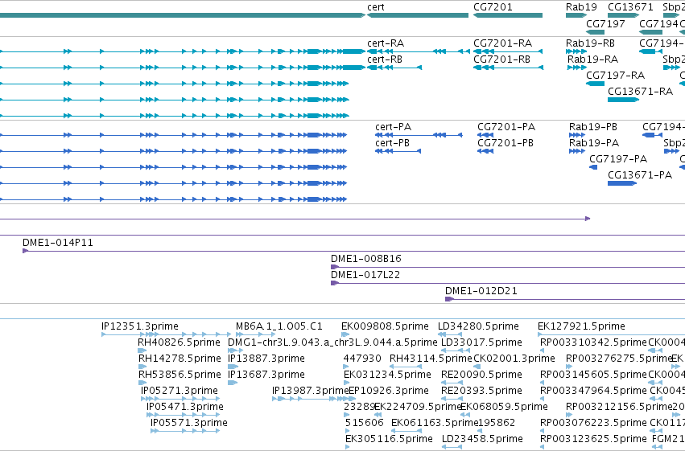The height and width of the screenshot is (451, 685).
Task: Click the EK305116.5prime EST label
Action: tap(389, 439)
